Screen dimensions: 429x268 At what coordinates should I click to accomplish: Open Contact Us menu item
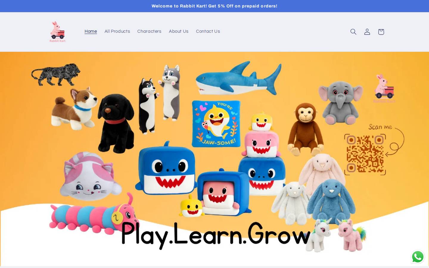[208, 31]
